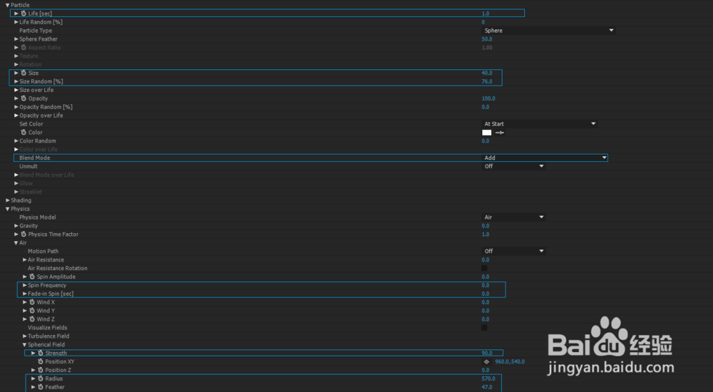The height and width of the screenshot is (392, 713).
Task: Toggle Air Resistance Rotation checkbox
Action: (484, 268)
